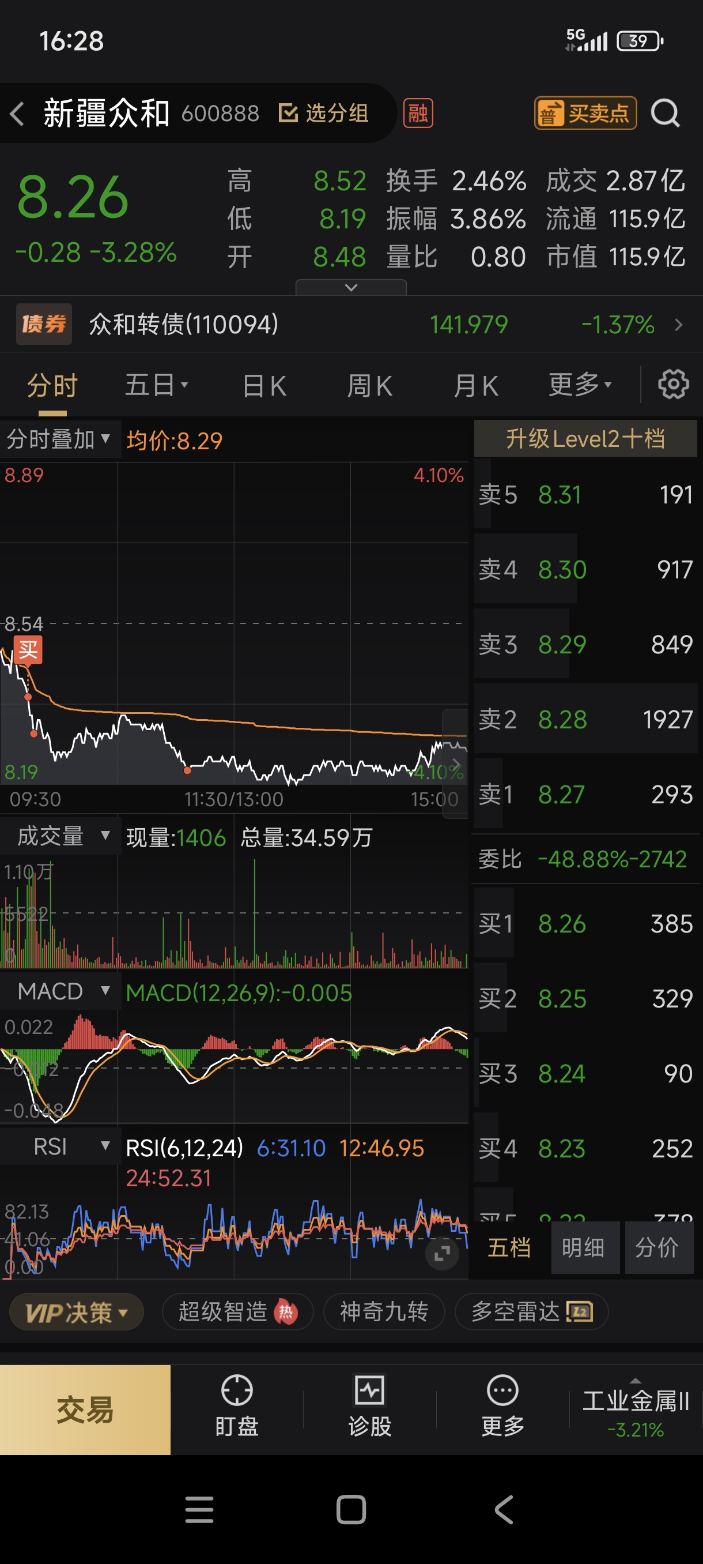703x1564 pixels.
Task: Tap 买3 8.24 order row
Action: point(585,1073)
